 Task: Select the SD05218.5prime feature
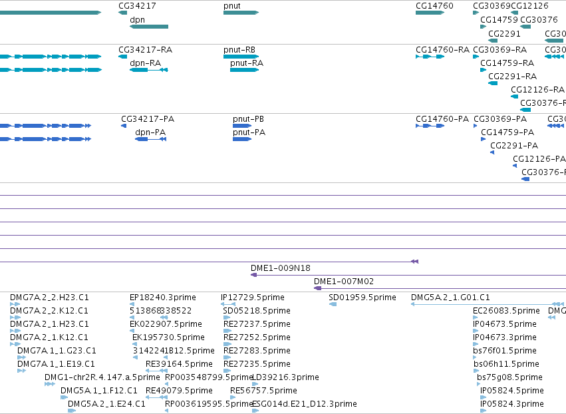tap(227, 317)
